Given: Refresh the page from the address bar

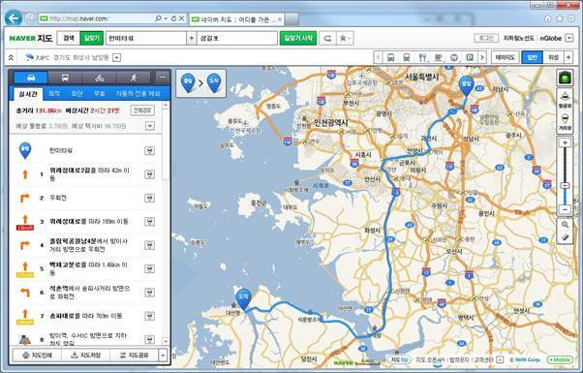Looking at the screenshot, I should pos(173,18).
